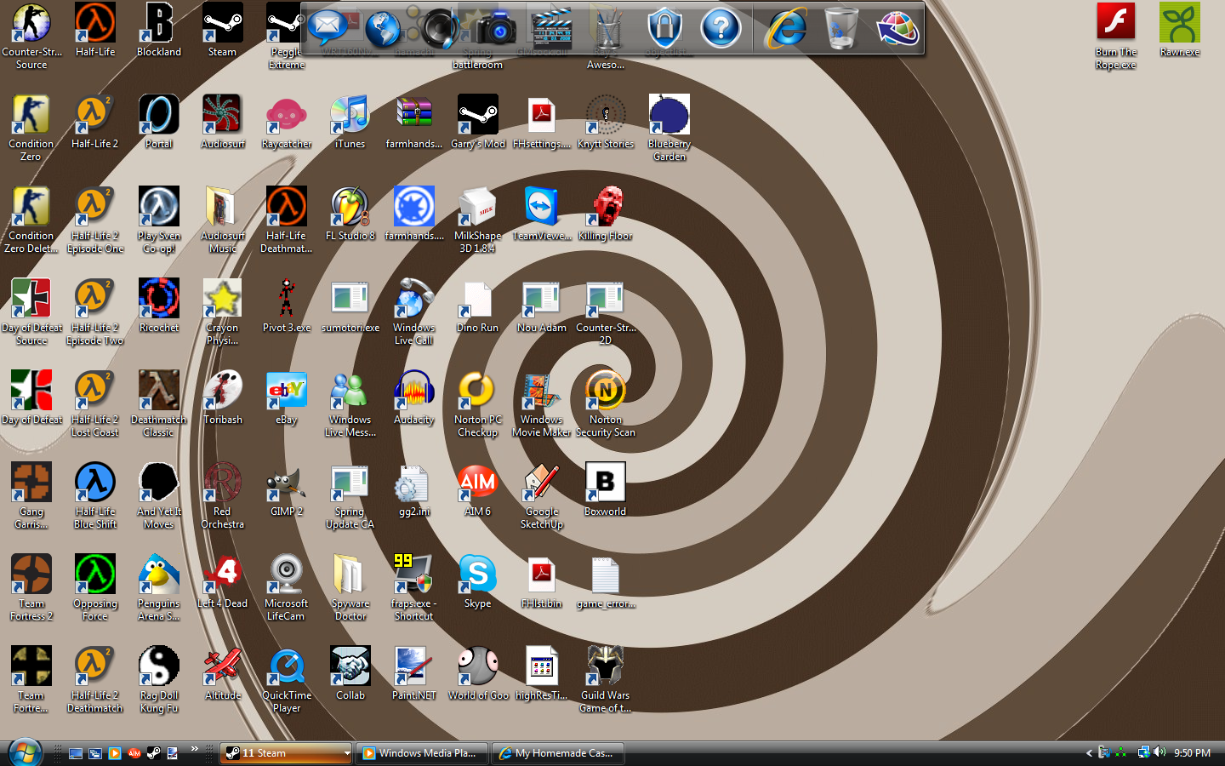Open the iTunes desktop shortcut

350,122
